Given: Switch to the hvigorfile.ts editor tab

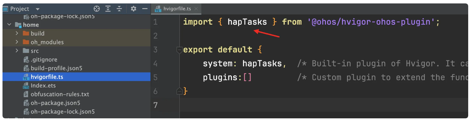Looking at the screenshot, I should [x=176, y=9].
